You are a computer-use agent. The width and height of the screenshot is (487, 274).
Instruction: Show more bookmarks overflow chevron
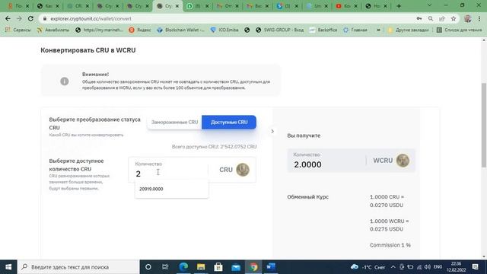pyautogui.click(x=378, y=30)
